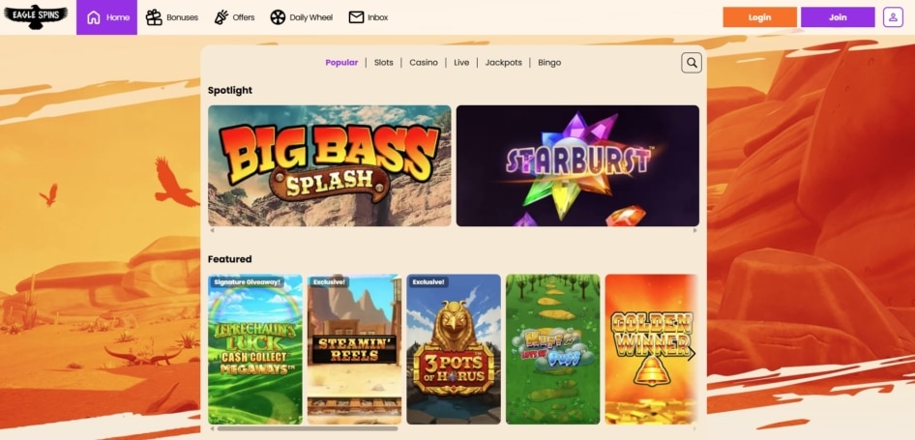
Task: Open the Big Bass Splash game
Action: point(330,165)
